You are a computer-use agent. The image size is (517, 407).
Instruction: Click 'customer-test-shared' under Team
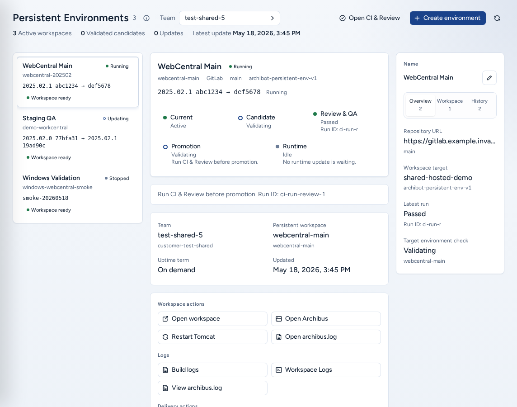tap(185, 246)
